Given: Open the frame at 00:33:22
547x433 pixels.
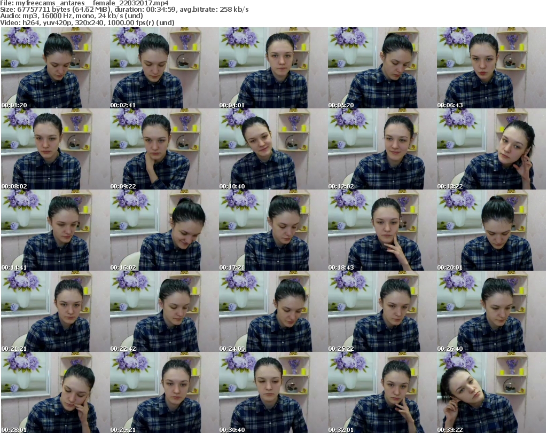Looking at the screenshot, I should [x=491, y=392].
